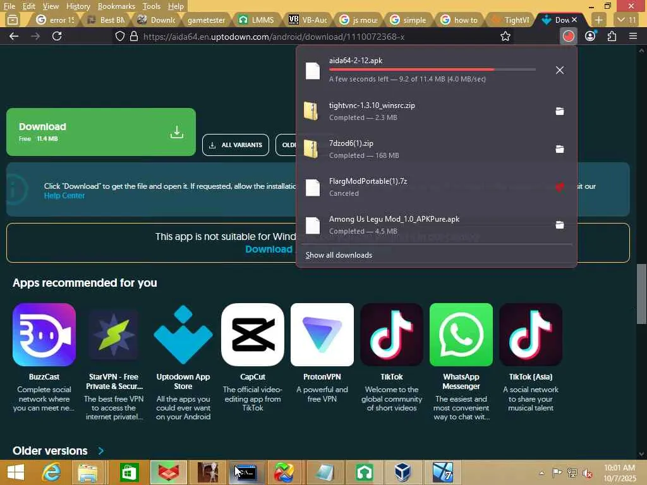Open the extensions puzzle icon
The image size is (647, 485).
tap(612, 36)
